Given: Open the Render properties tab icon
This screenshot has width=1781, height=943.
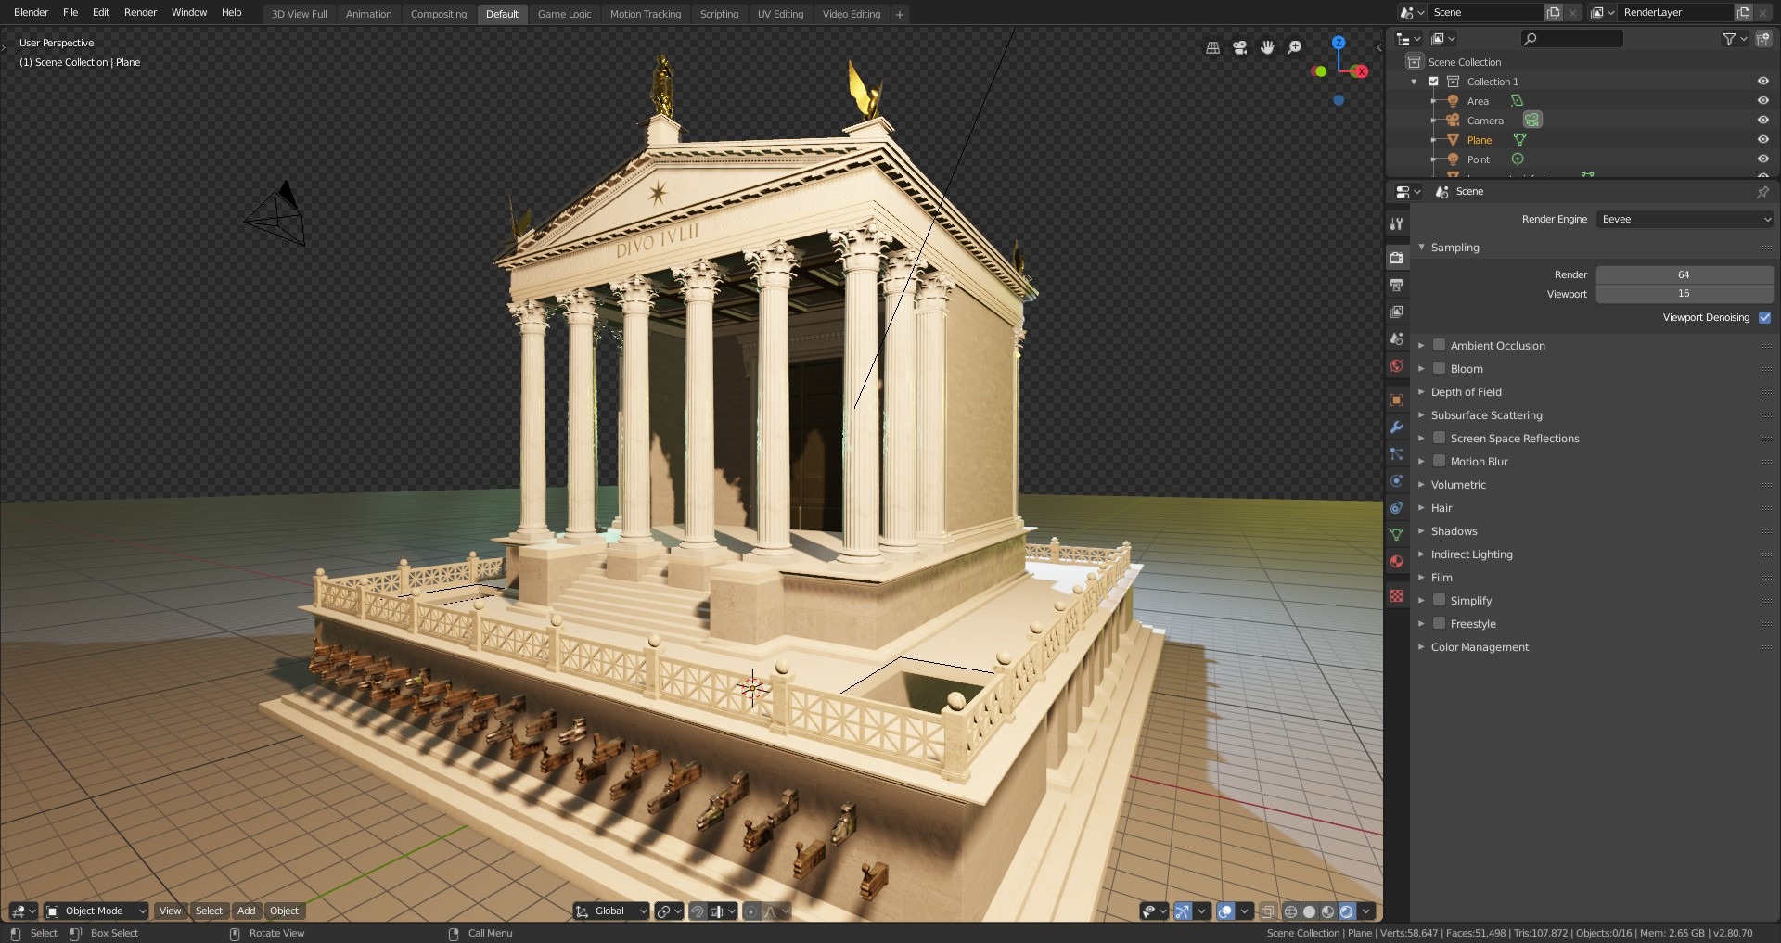Looking at the screenshot, I should tap(1396, 257).
